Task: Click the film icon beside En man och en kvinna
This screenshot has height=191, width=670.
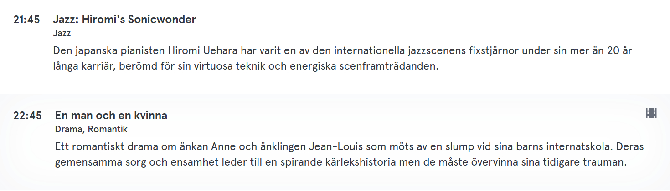Action: 651,113
